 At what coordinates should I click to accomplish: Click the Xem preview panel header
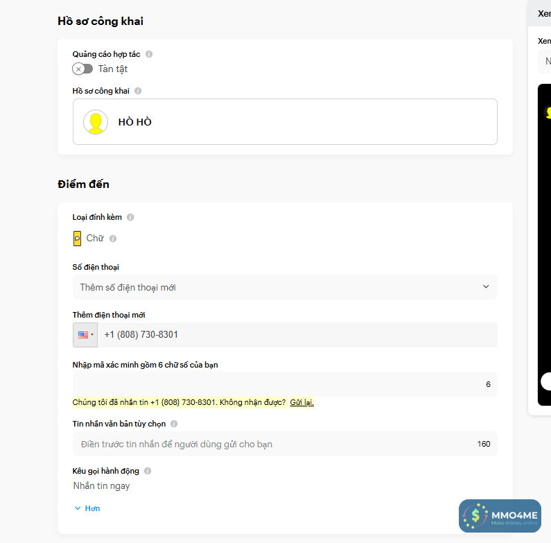544,13
